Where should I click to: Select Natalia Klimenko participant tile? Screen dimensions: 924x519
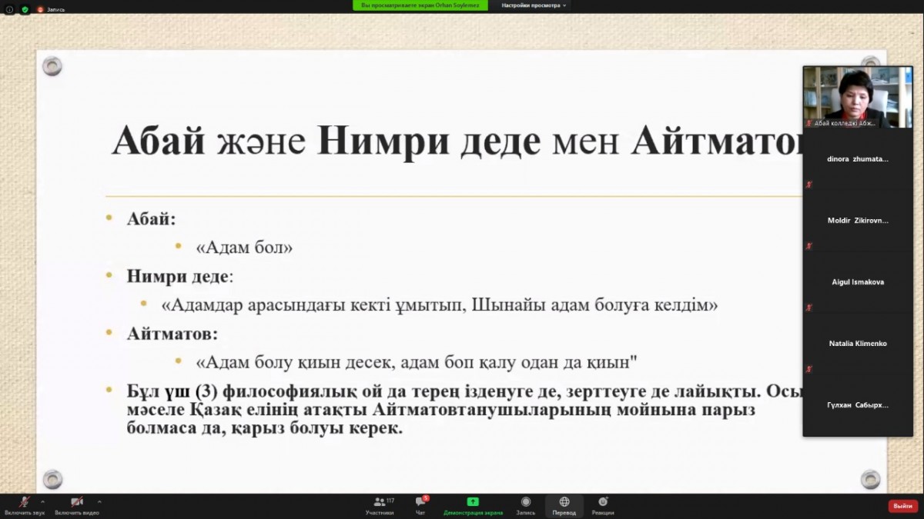click(x=858, y=344)
